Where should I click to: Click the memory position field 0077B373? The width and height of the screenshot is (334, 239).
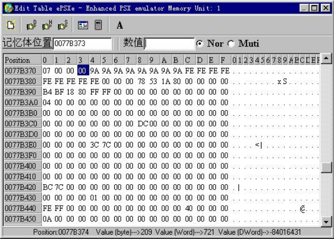coord(82,44)
